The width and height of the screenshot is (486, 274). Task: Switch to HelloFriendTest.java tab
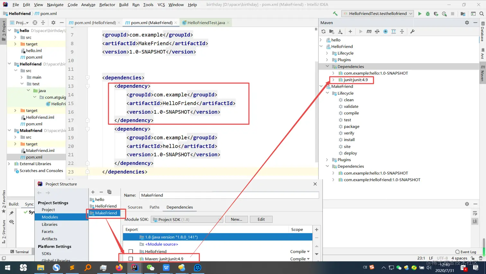click(x=206, y=23)
